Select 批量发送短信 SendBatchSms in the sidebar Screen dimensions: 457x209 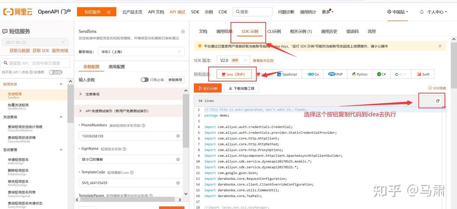(33, 106)
